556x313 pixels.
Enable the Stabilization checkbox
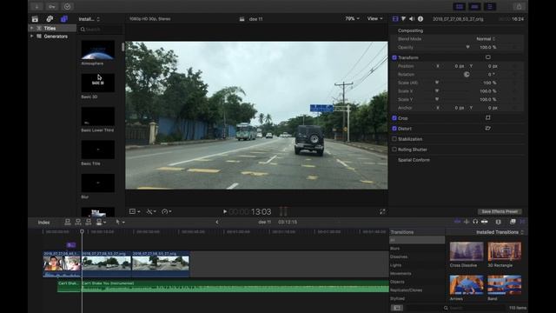[394, 139]
